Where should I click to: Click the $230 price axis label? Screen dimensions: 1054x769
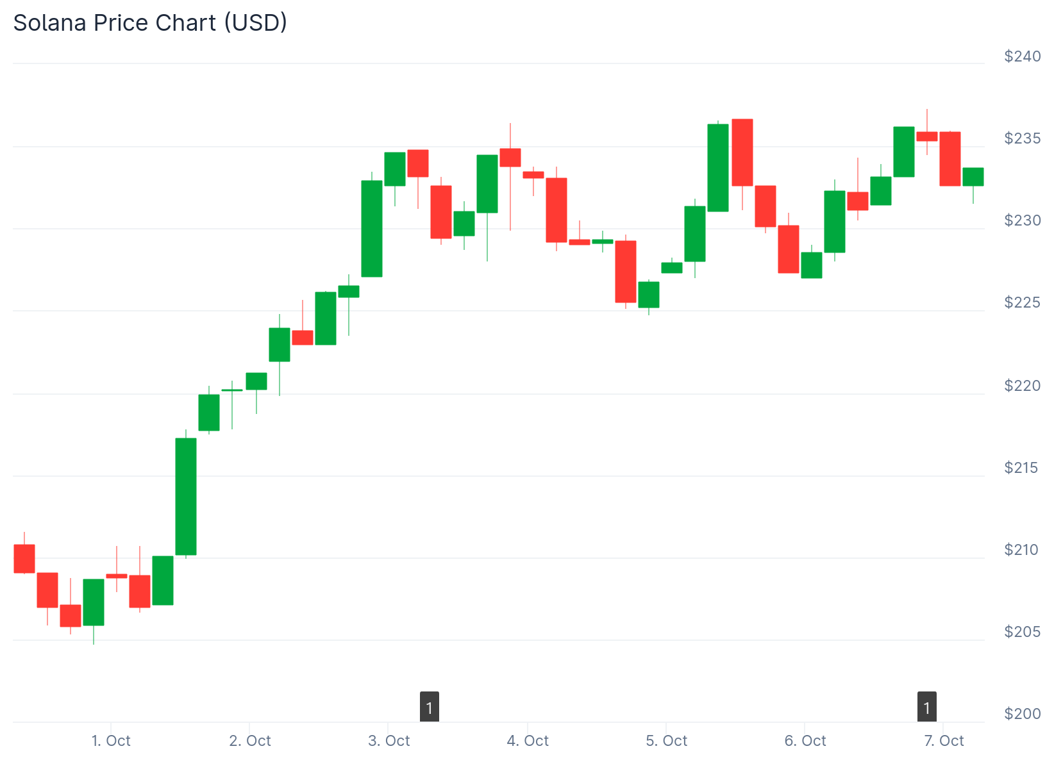pyautogui.click(x=1023, y=220)
